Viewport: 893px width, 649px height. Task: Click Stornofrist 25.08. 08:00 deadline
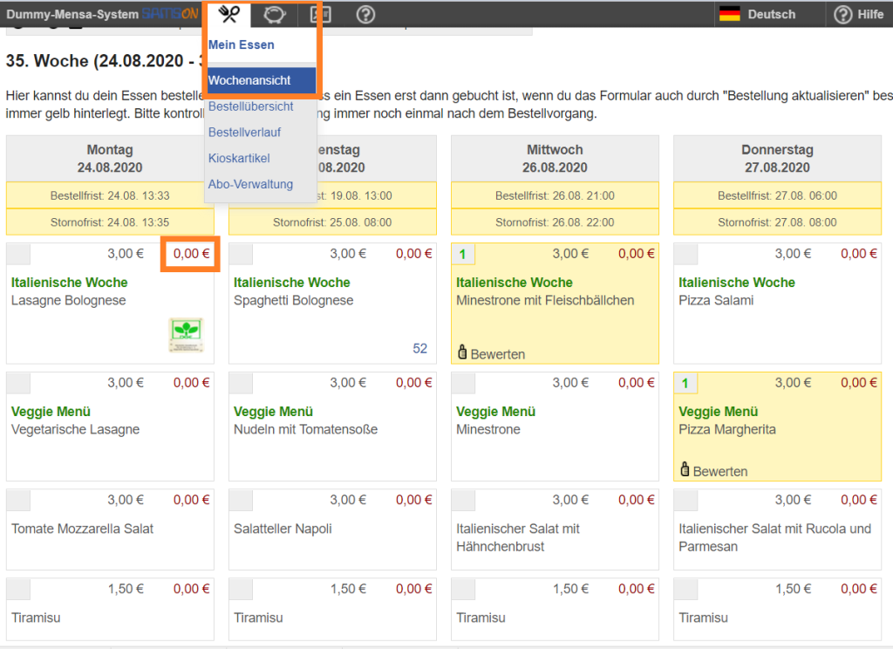(x=332, y=222)
